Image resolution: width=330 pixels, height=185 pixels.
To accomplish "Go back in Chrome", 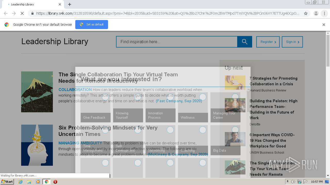I will [x=5, y=13].
